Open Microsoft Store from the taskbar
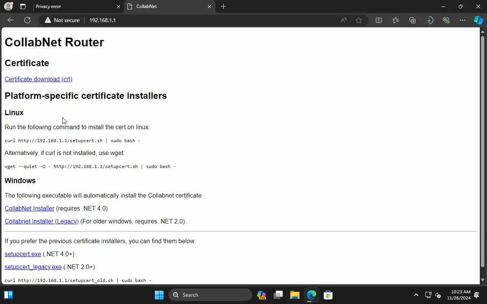This screenshot has height=304, width=487. 328,295
